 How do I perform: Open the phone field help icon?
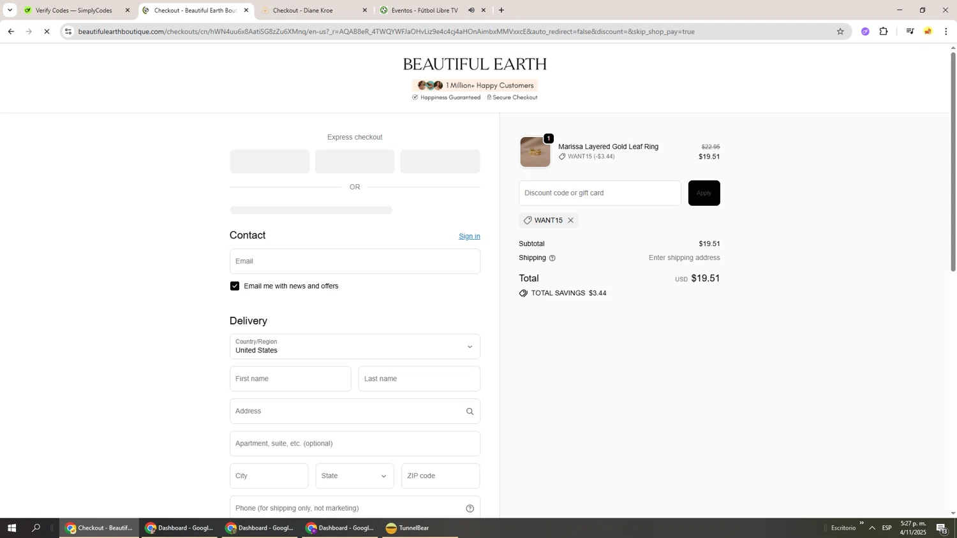tap(470, 509)
